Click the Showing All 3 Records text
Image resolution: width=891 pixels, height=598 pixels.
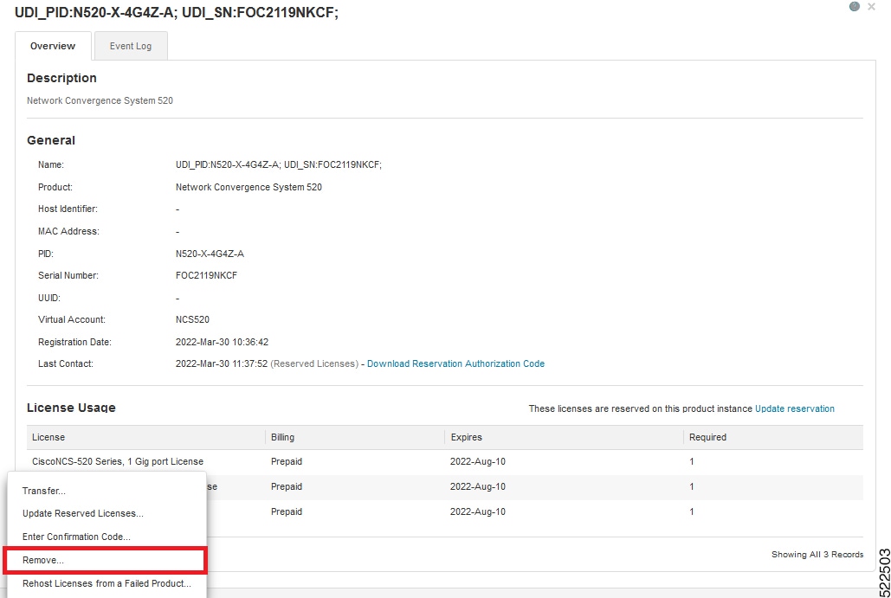(x=817, y=554)
